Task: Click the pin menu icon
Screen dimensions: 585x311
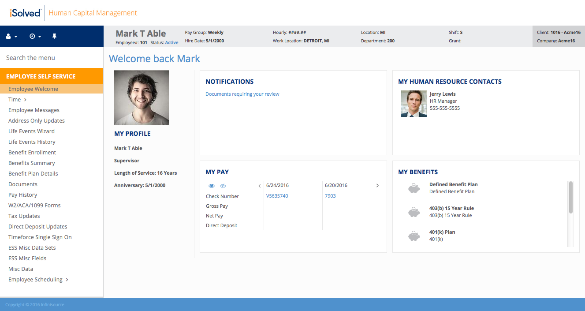Action: pyautogui.click(x=55, y=36)
